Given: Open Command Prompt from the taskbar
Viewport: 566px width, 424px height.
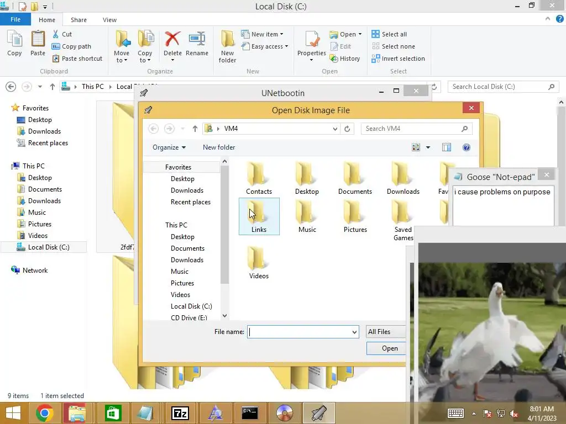Looking at the screenshot, I should click(x=250, y=413).
